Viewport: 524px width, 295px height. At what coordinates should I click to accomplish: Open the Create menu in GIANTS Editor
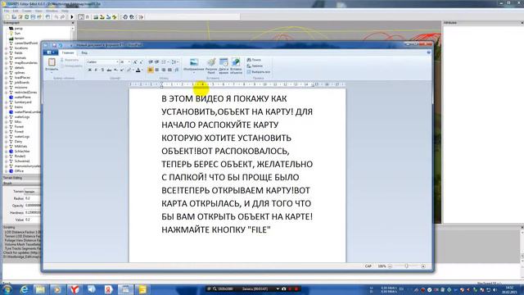[x=26, y=11]
